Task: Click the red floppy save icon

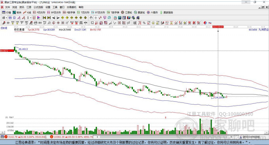Action: (128, 18)
